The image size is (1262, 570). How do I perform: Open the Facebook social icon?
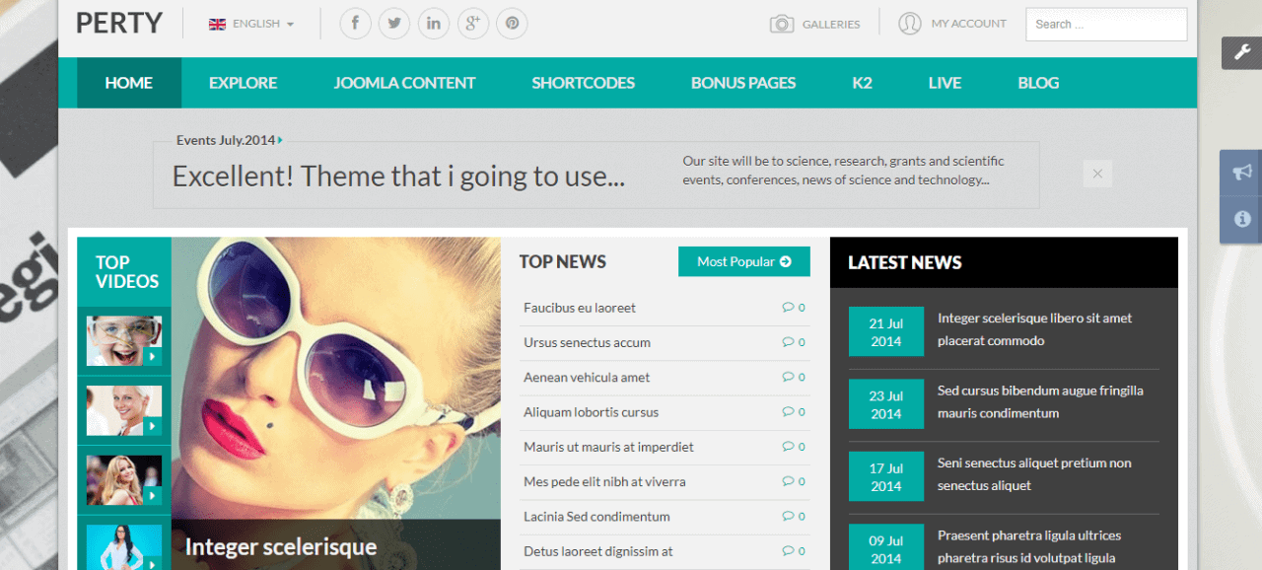[x=355, y=24]
